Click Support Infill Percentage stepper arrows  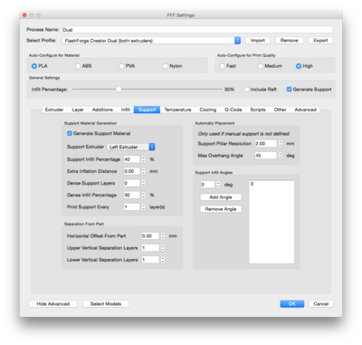coord(144,159)
